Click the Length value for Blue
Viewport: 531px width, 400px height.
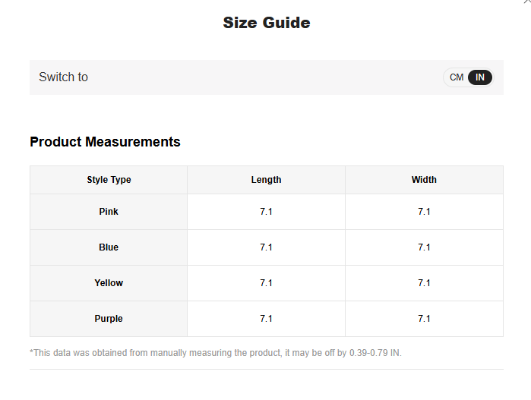point(266,247)
